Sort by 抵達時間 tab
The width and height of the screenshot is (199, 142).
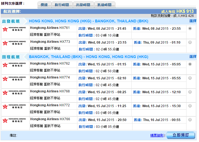[x=104, y=5]
